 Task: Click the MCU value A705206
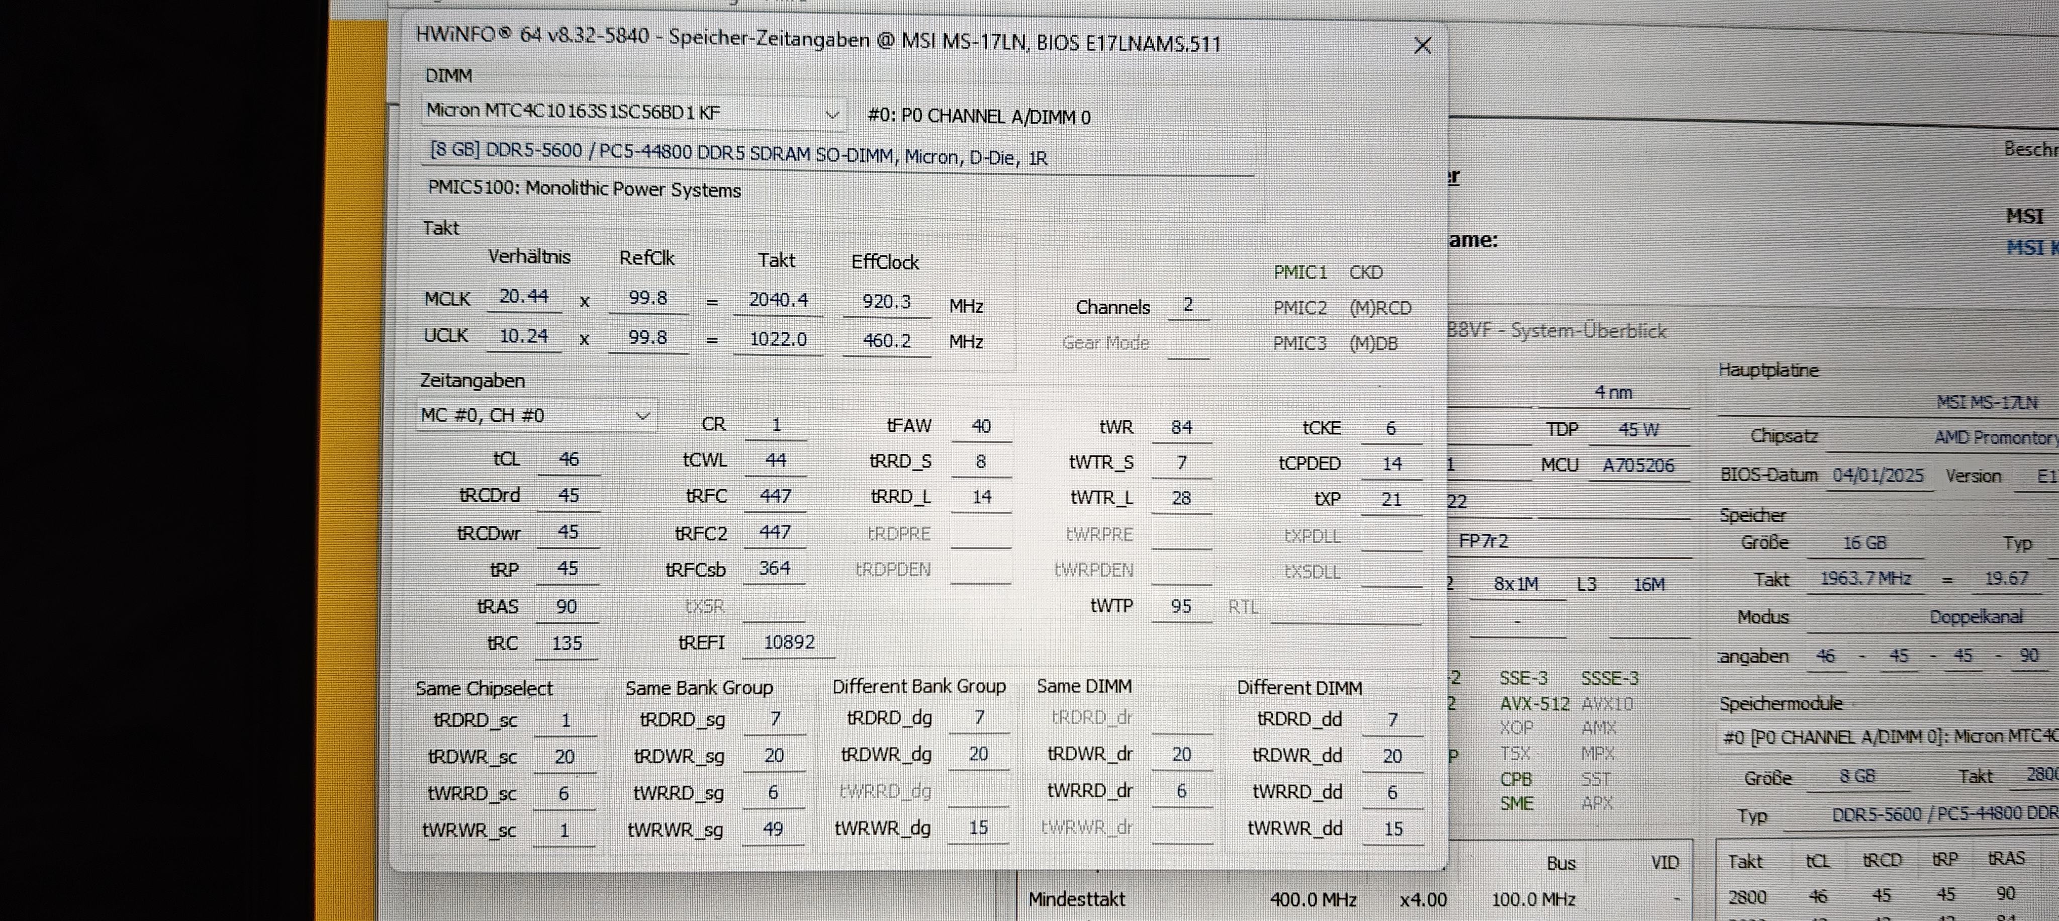pyautogui.click(x=1638, y=466)
